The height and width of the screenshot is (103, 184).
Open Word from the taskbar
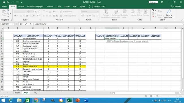pos(86,100)
